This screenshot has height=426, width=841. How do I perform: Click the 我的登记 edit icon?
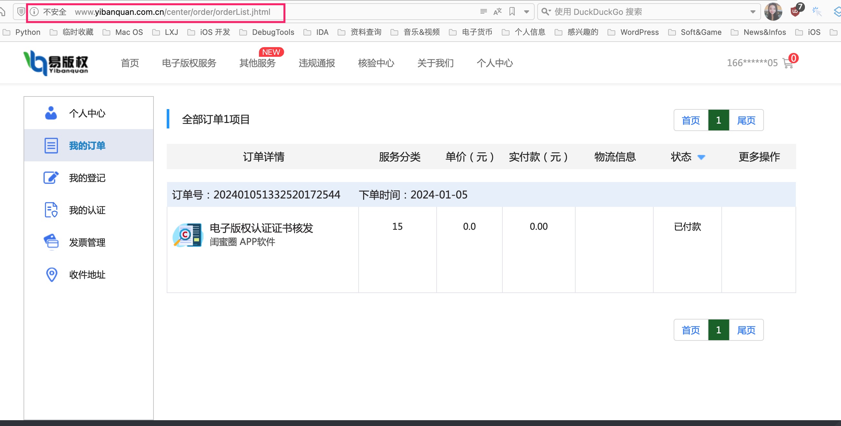51,178
